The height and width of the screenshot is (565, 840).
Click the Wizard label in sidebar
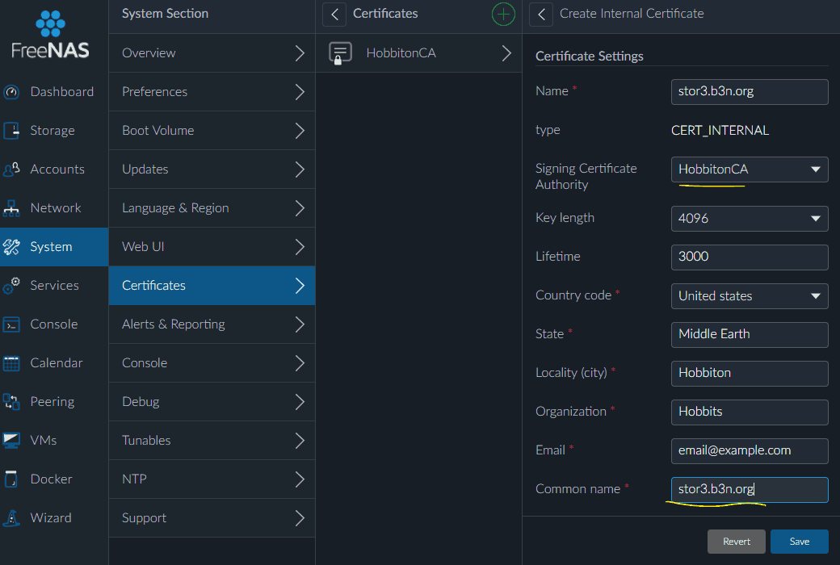(x=51, y=518)
